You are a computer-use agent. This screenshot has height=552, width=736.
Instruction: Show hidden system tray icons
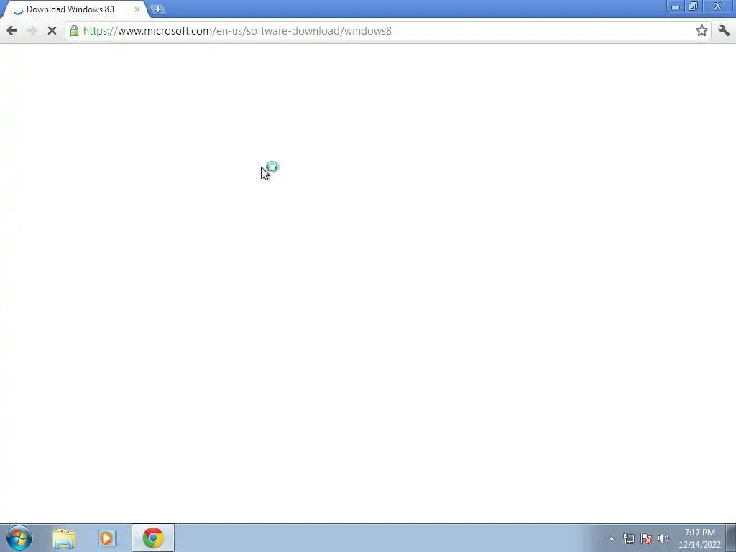(611, 538)
